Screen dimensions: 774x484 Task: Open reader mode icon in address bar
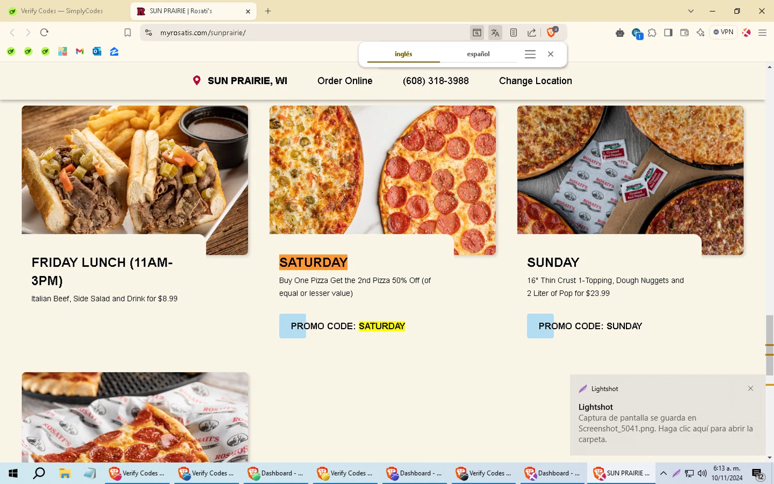513,33
